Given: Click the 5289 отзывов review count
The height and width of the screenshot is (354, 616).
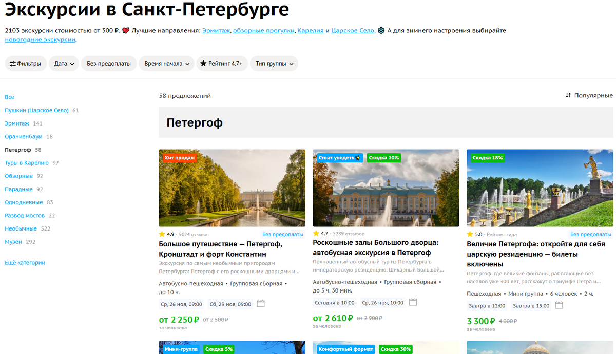Looking at the screenshot, I should (x=349, y=233).
